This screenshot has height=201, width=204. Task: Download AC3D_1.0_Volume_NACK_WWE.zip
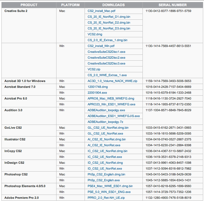[112, 81]
